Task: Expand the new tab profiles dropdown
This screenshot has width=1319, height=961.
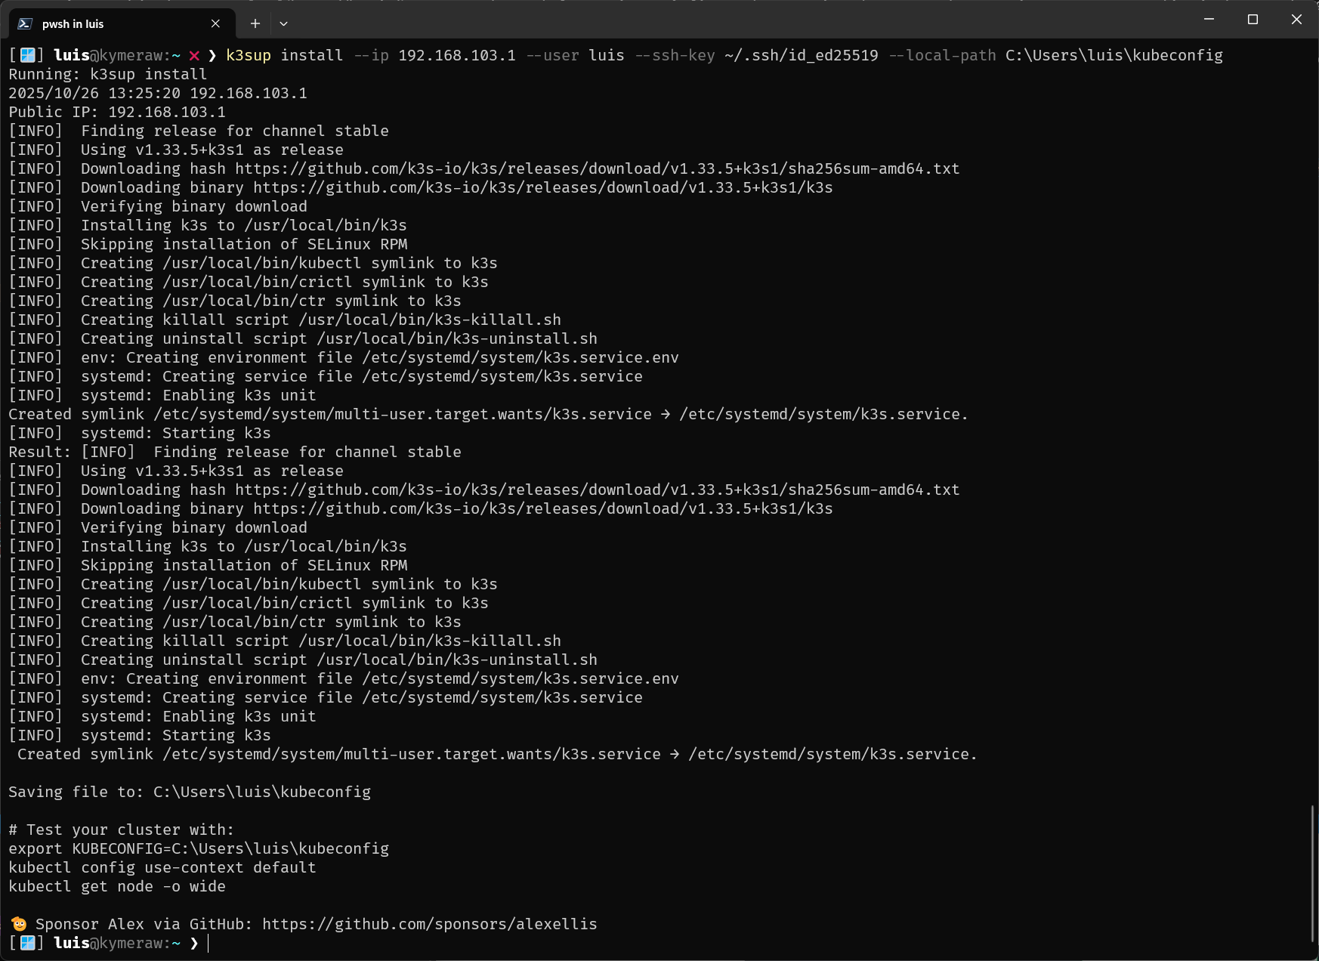Action: point(283,23)
